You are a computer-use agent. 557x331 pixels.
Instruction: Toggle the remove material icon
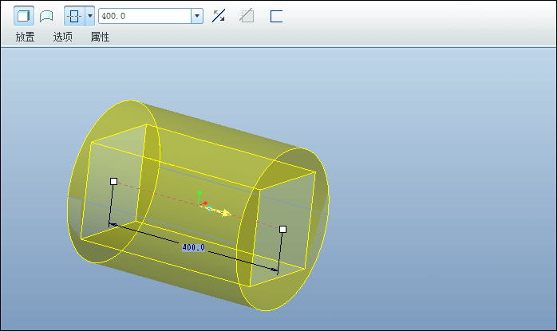click(247, 16)
